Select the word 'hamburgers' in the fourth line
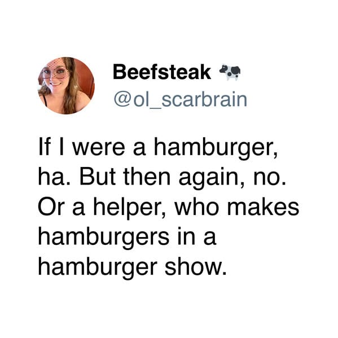This screenshot has height=338, width=338. pyautogui.click(x=104, y=238)
